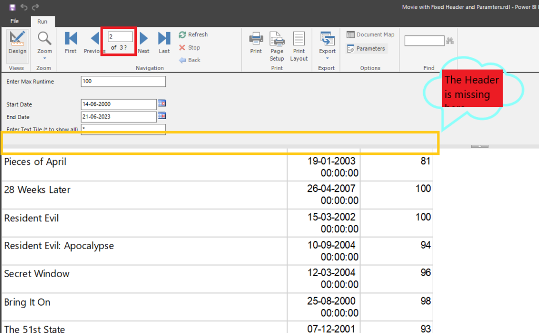Toggle the Document Map
Viewport: 539px width, 333px height.
click(x=371, y=34)
